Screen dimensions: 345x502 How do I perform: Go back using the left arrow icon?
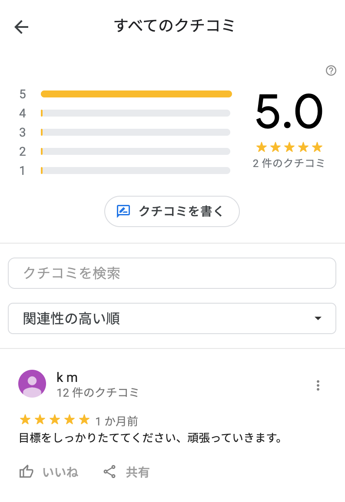coord(21,27)
